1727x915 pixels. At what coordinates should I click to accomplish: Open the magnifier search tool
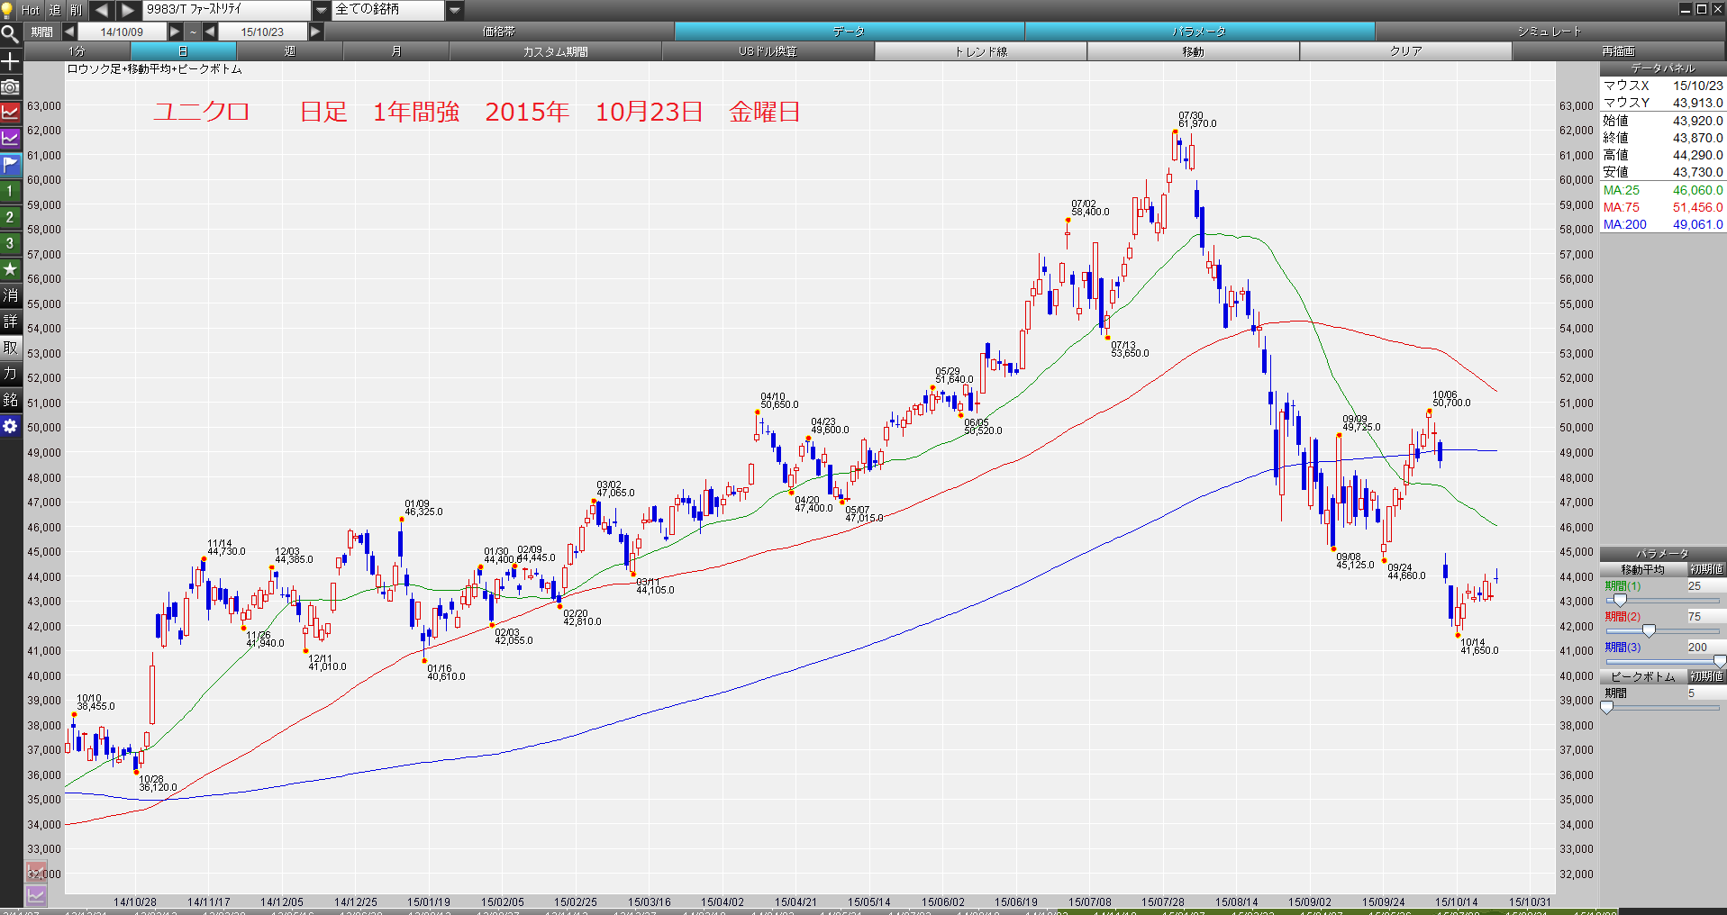pos(10,34)
